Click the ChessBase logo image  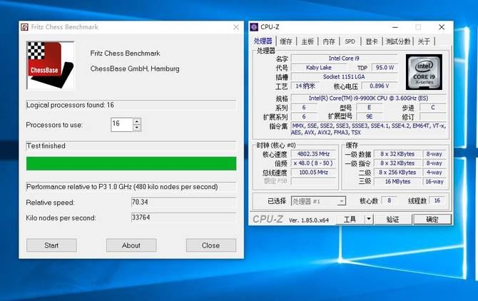[x=51, y=66]
